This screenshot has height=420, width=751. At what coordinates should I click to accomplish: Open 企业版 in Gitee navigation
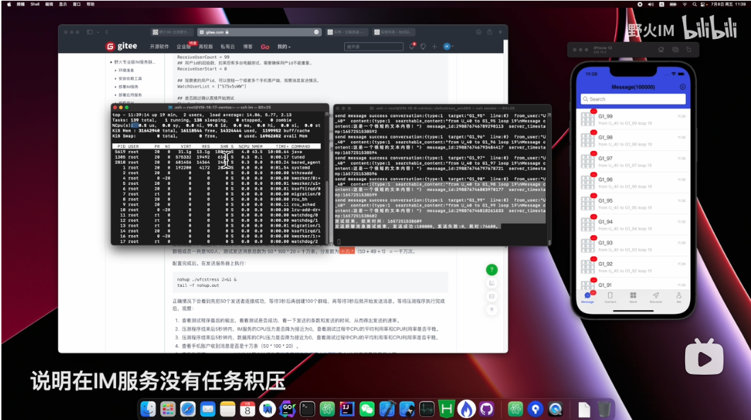coord(183,47)
